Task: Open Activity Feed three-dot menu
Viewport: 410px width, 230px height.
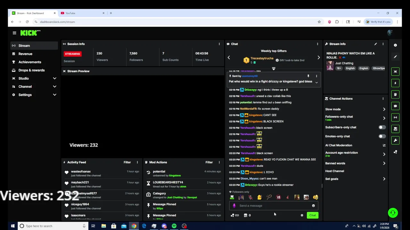Action: click(x=137, y=162)
